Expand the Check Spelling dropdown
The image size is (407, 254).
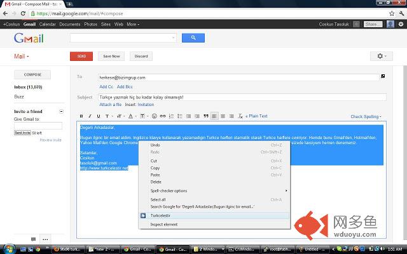point(366,117)
